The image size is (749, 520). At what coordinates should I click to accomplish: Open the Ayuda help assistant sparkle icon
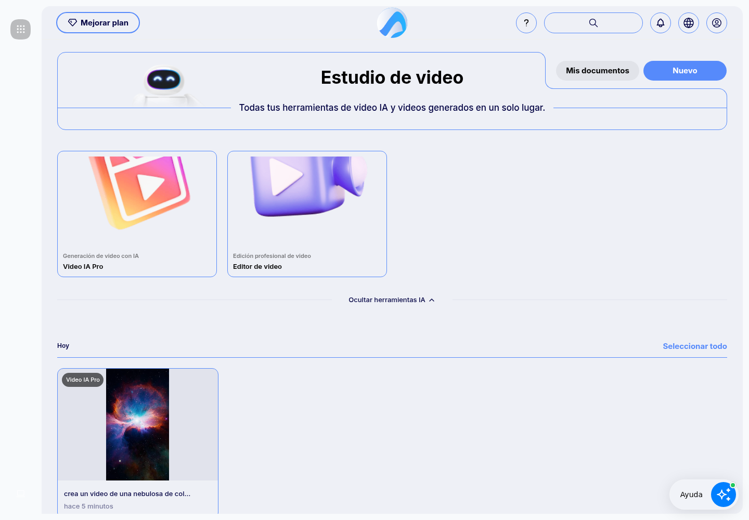[724, 495]
